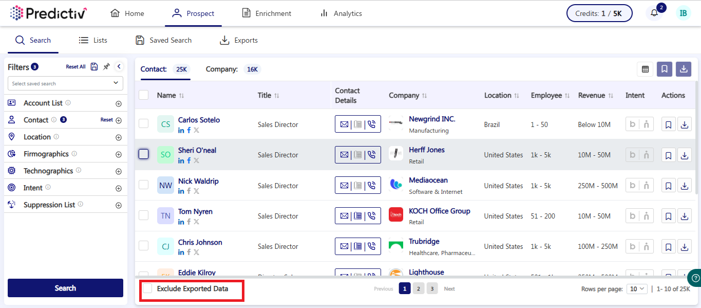Screen dimensions: 701x308
Task: Bookmark Nick Waldrip's row
Action: pyautogui.click(x=669, y=186)
